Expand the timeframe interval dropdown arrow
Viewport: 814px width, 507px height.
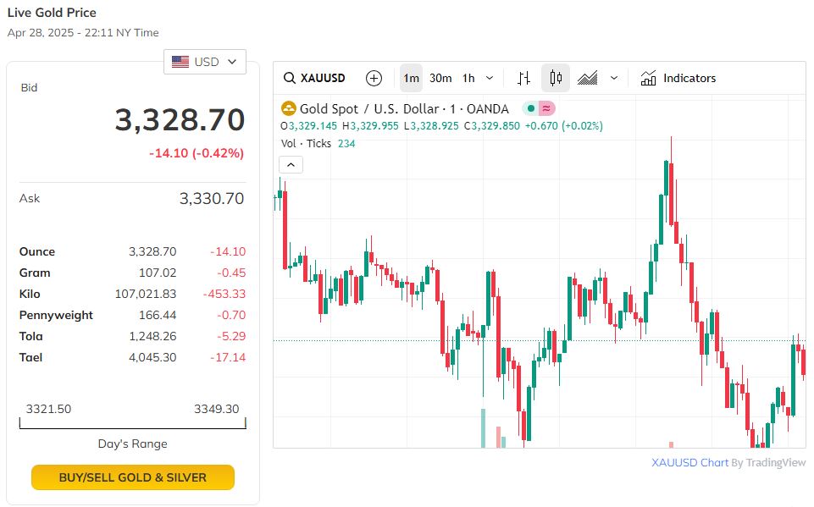click(490, 78)
